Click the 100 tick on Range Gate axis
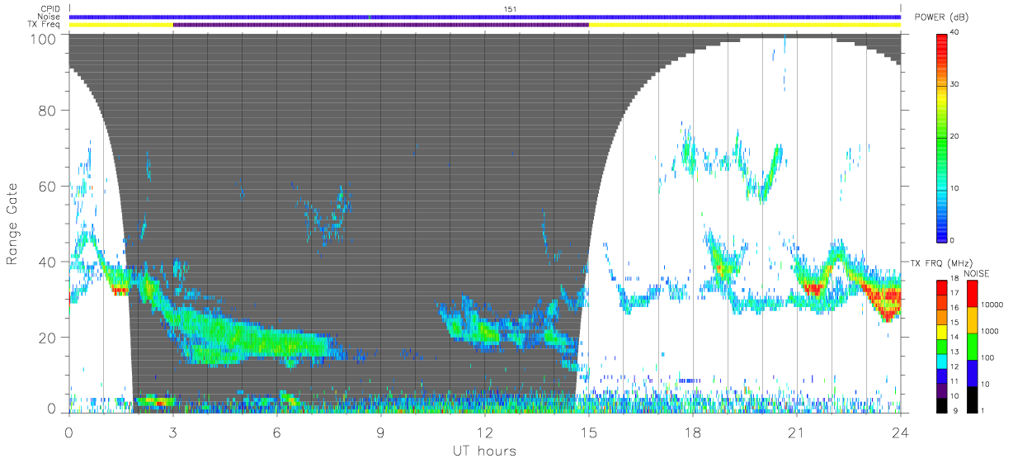 point(44,38)
